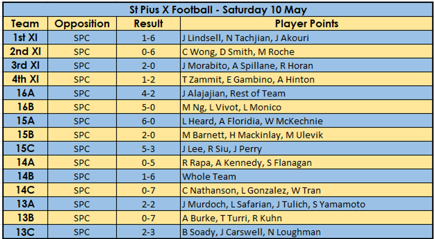Click the Result header cell

pyautogui.click(x=148, y=24)
